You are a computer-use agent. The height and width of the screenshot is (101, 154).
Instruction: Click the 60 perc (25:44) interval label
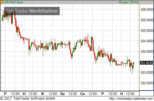pos(129,2)
